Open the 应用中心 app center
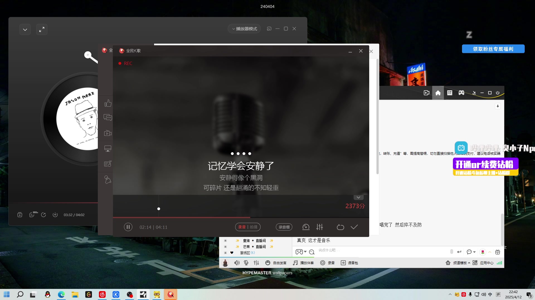The image size is (535, 300). click(483, 263)
